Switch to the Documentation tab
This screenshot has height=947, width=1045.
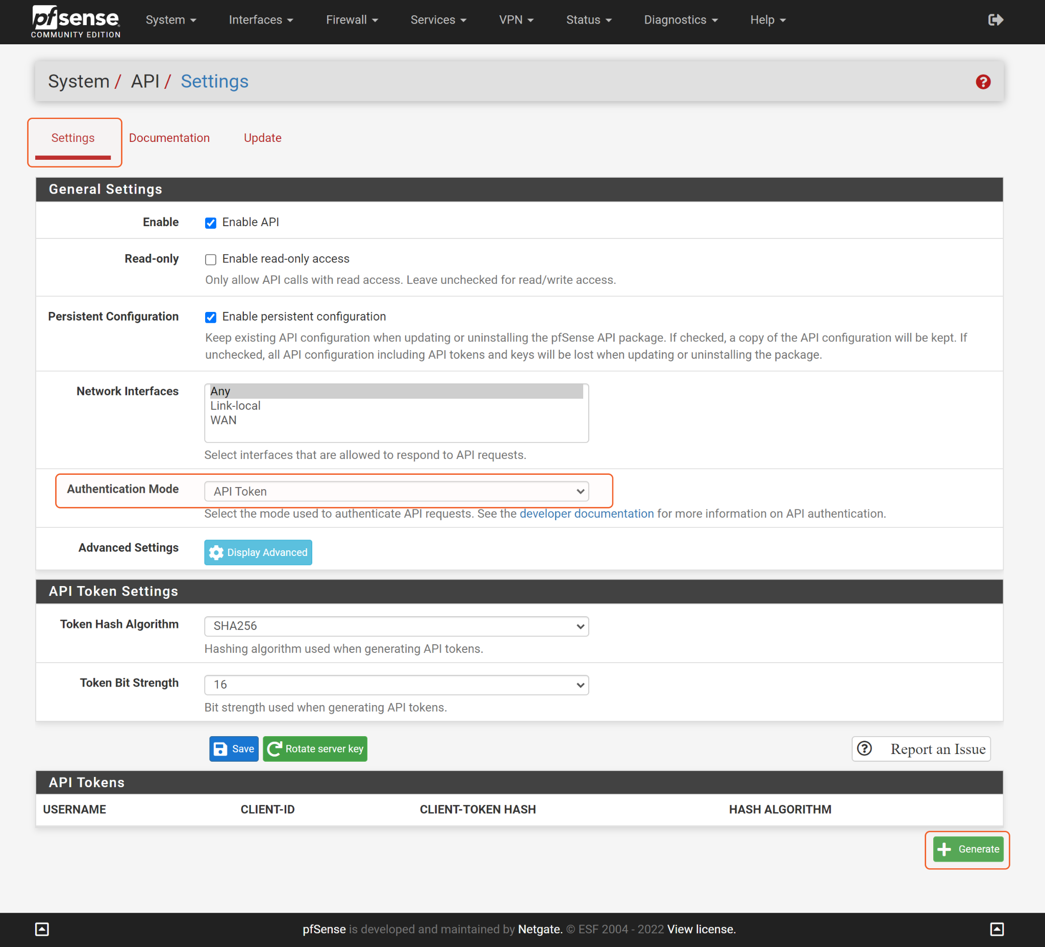[169, 138]
